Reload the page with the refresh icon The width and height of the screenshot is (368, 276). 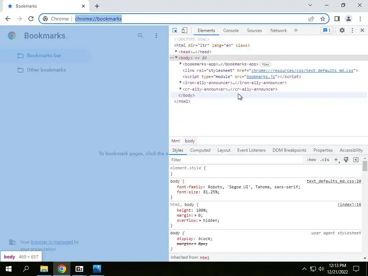(31, 19)
